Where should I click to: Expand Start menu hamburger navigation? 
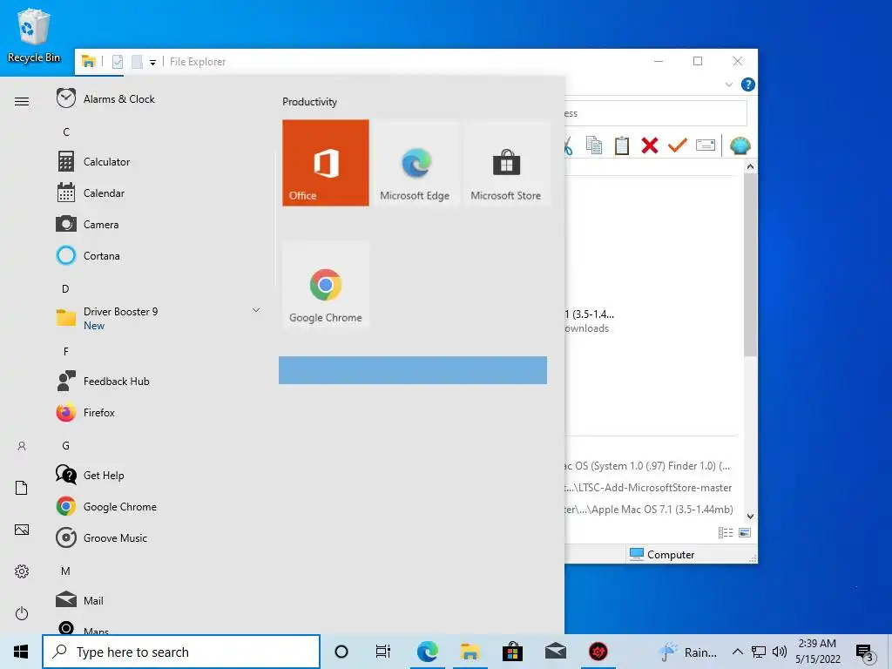[22, 101]
